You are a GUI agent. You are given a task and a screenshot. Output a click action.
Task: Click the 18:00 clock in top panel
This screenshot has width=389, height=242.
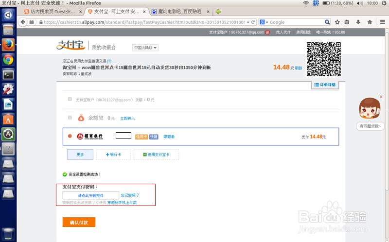[x=372, y=3]
